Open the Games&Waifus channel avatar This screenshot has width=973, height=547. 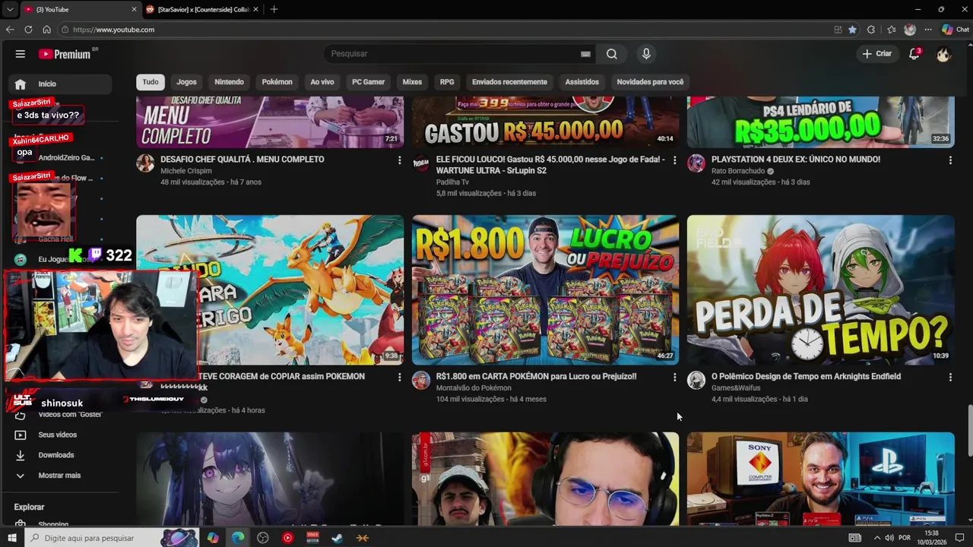click(x=696, y=380)
